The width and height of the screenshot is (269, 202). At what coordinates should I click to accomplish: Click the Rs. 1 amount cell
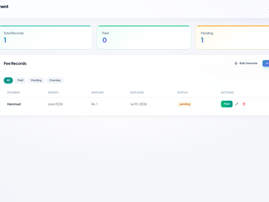coord(94,104)
